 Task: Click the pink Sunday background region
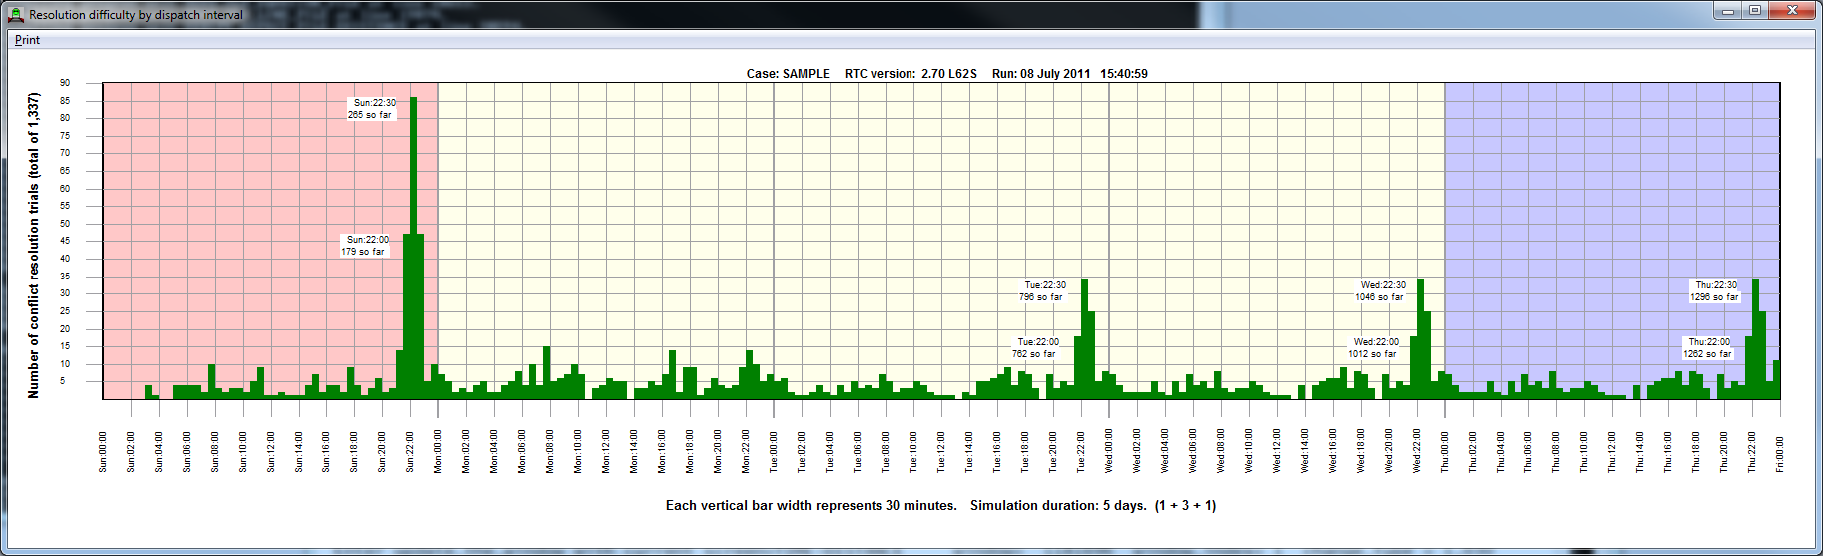[250, 200]
